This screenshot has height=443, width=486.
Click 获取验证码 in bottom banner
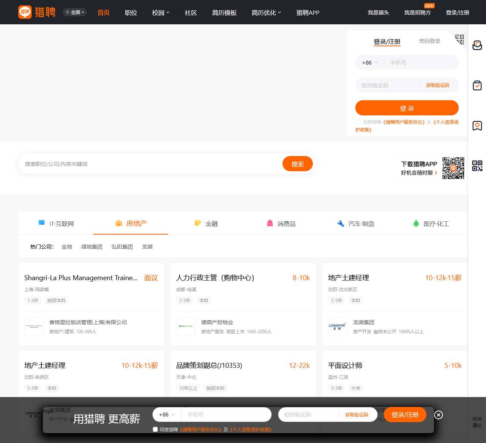click(x=357, y=415)
